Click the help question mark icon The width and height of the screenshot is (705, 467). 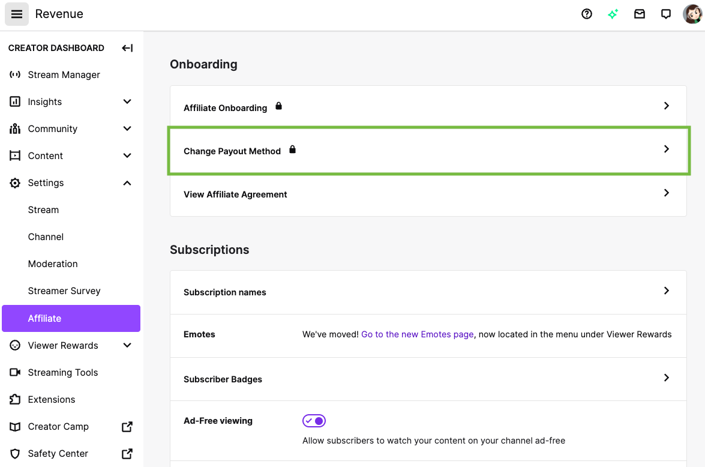point(587,14)
